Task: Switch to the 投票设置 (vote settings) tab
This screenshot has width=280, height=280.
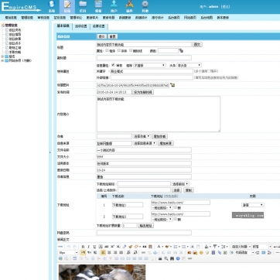Action: pos(99,26)
